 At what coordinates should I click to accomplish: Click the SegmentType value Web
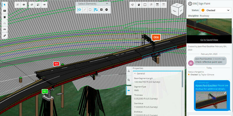coord(136,90)
